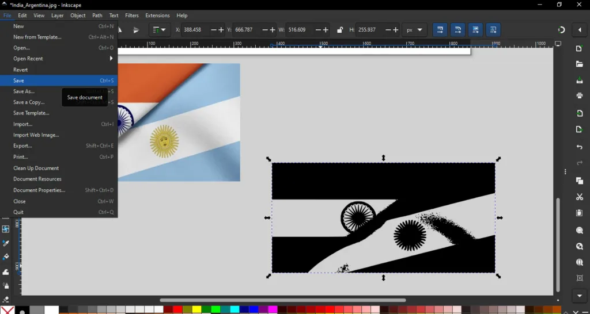This screenshot has width=590, height=314.
Task: Choose New from Template... entry
Action: (59, 37)
